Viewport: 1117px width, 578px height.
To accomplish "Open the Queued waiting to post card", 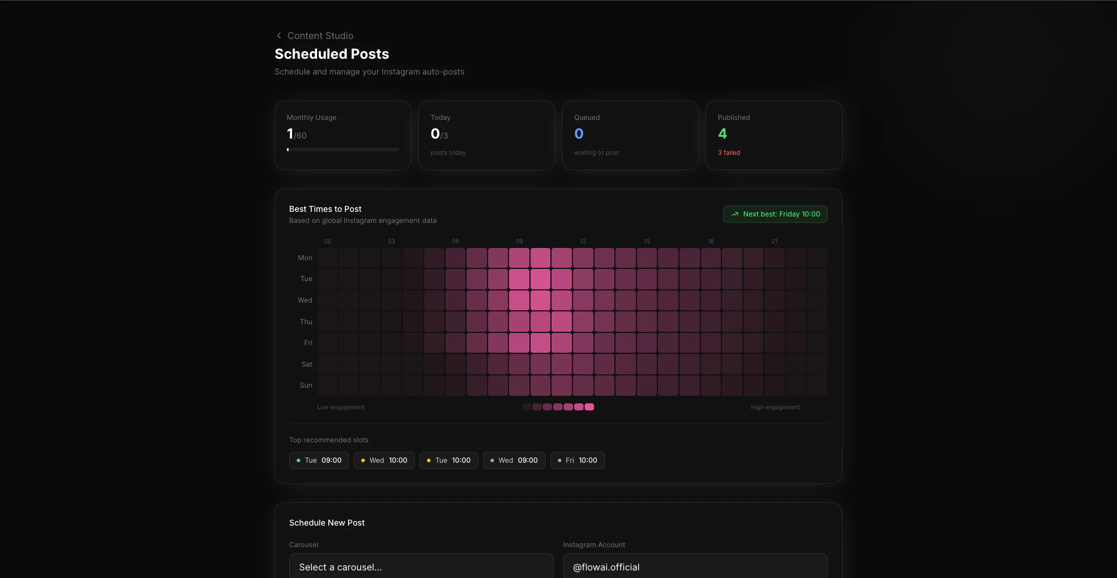I will (630, 135).
